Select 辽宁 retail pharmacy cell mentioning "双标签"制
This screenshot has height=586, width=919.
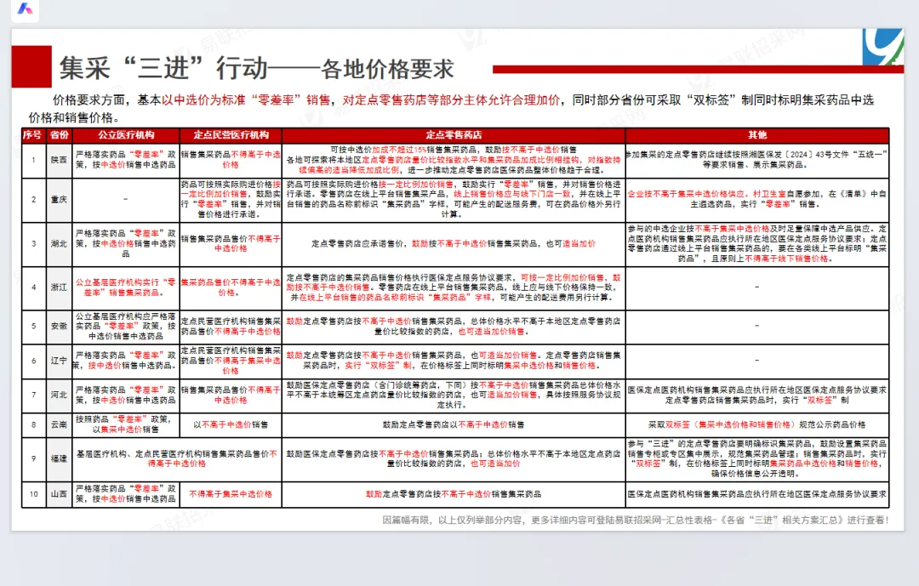click(x=454, y=361)
